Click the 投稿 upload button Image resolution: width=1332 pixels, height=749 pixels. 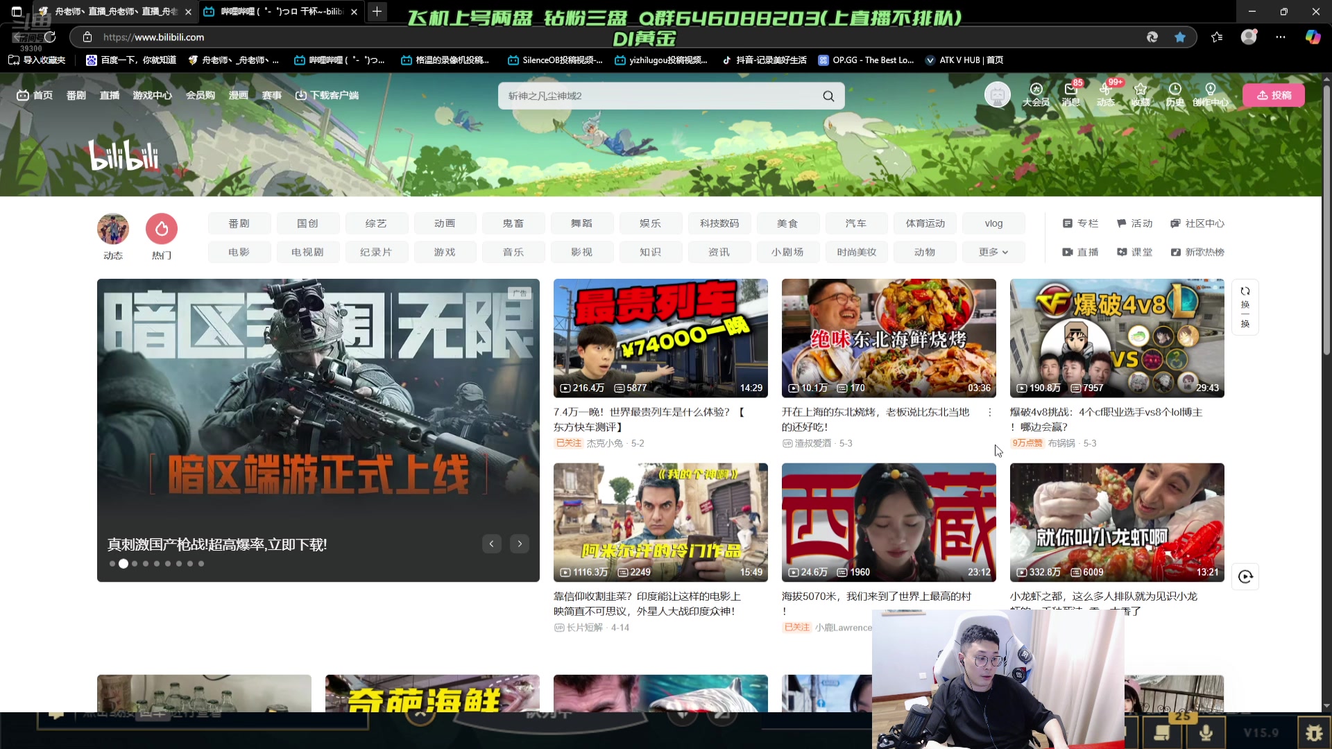coord(1274,95)
